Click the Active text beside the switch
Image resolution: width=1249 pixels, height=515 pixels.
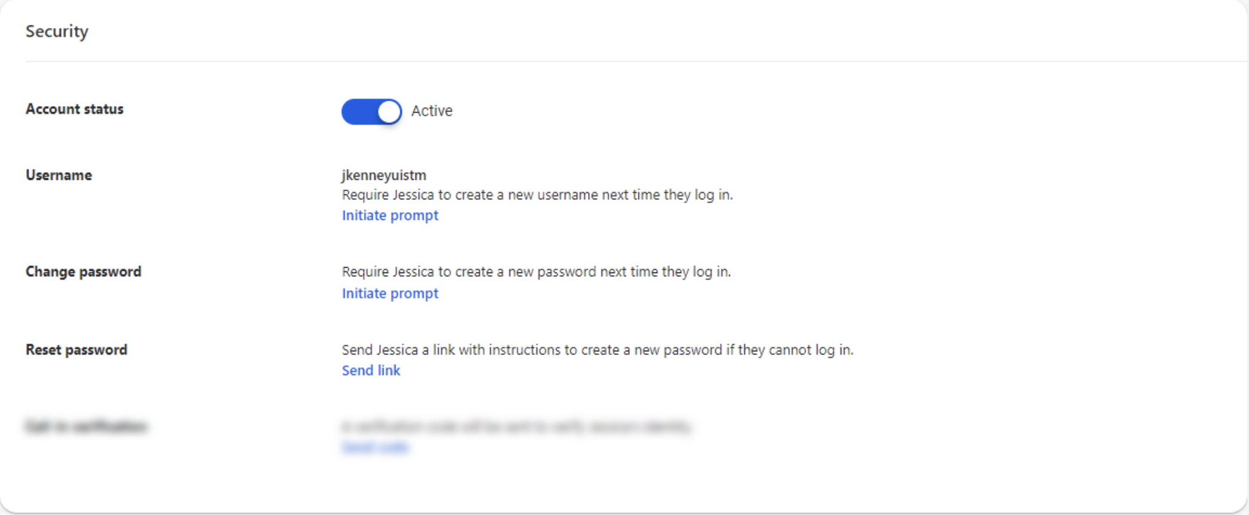coord(431,111)
